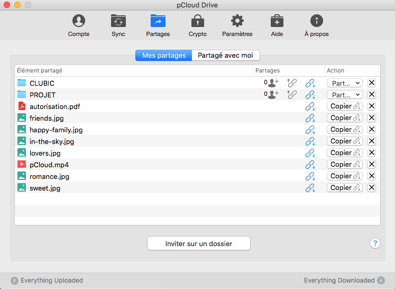395x289 pixels.
Task: Open the Sync toolbar section
Action: tap(118, 26)
